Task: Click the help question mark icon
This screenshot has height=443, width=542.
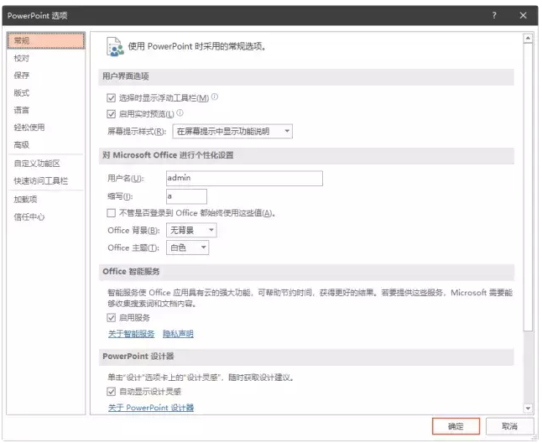Action: 494,15
